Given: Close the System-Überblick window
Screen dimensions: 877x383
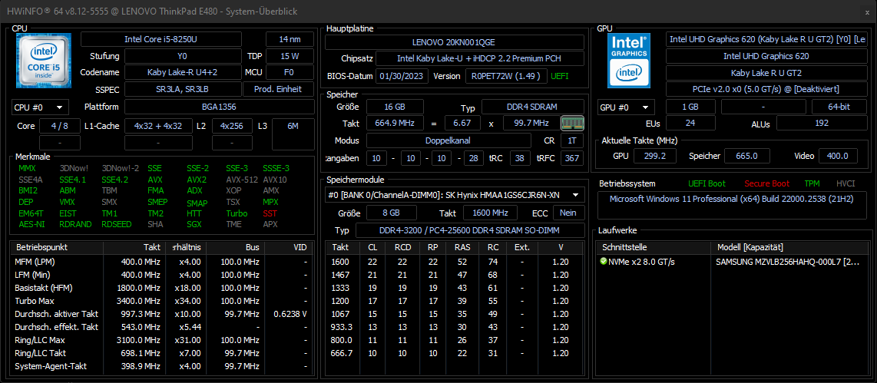Looking at the screenshot, I should click(x=867, y=12).
